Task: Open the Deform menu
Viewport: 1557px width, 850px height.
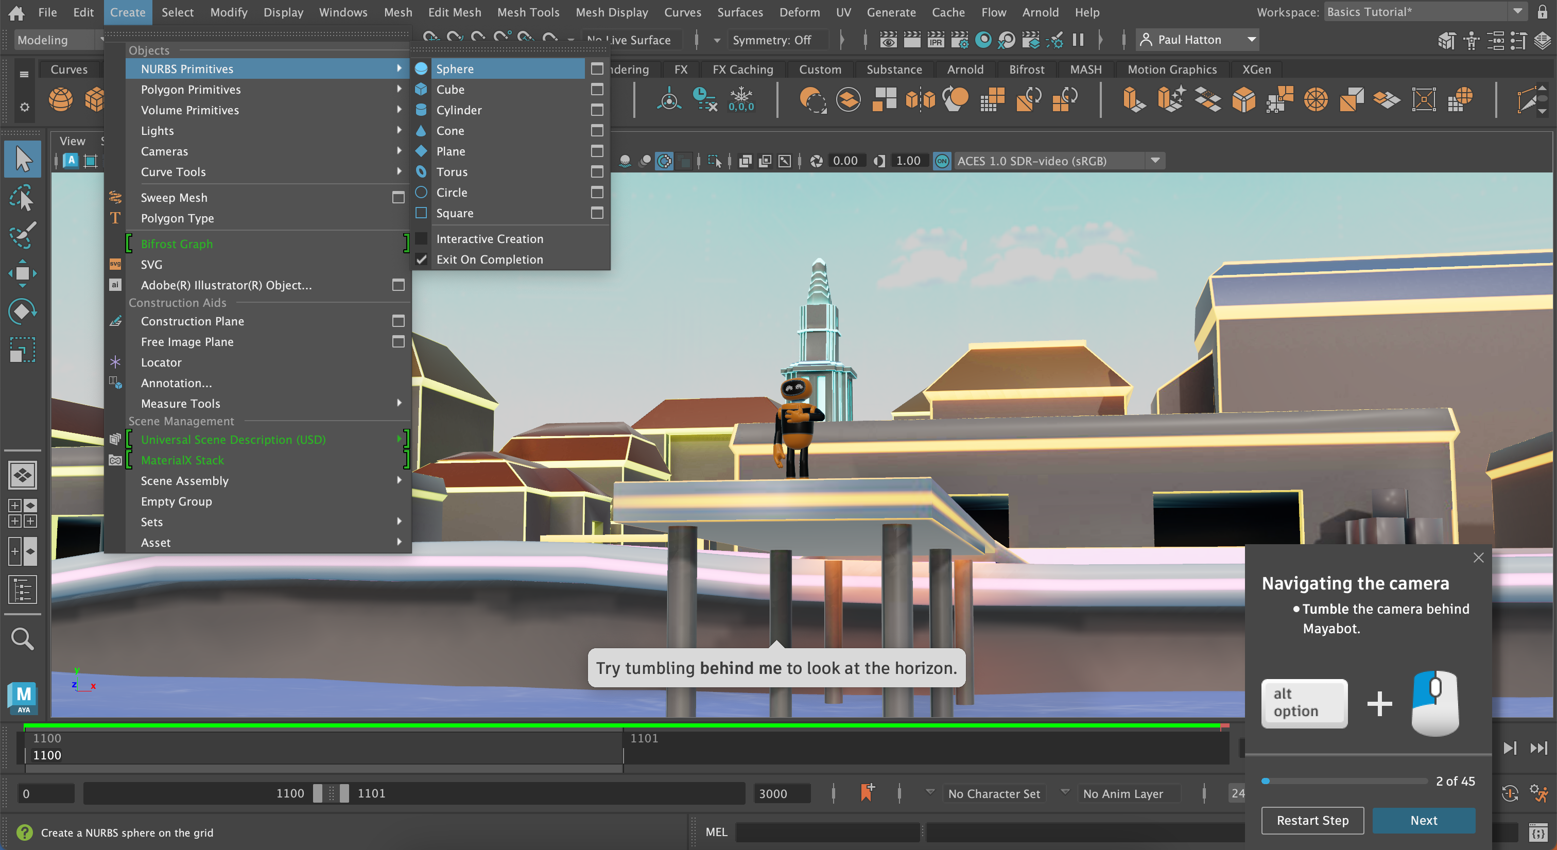Action: click(x=799, y=12)
